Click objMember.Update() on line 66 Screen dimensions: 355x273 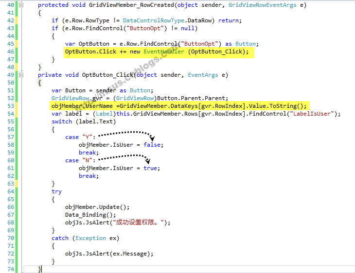pos(95,207)
